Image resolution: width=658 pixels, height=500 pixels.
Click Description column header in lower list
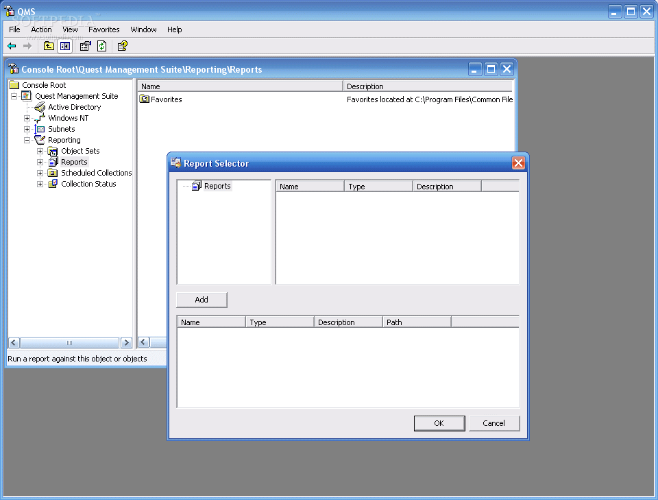click(x=348, y=322)
